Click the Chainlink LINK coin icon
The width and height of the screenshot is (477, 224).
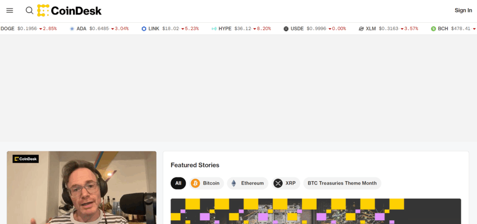[x=144, y=29]
